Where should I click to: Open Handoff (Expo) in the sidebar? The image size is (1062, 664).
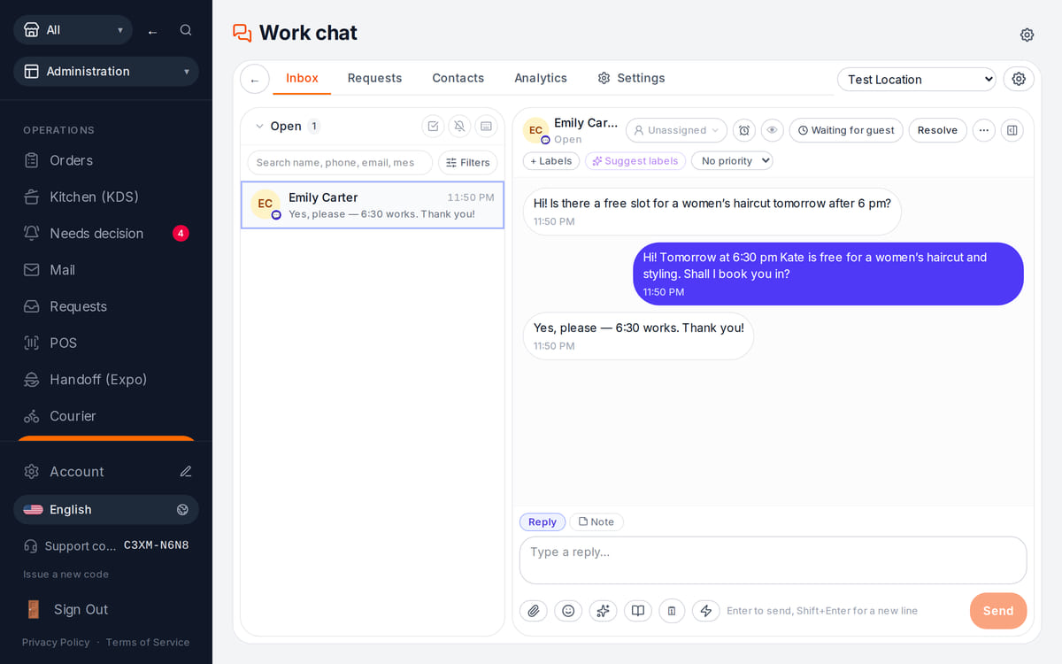106,379
